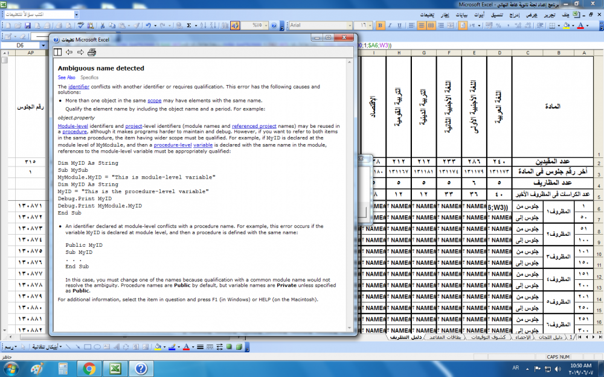
Task: Click the 'scope' hyperlink
Action: pos(155,101)
